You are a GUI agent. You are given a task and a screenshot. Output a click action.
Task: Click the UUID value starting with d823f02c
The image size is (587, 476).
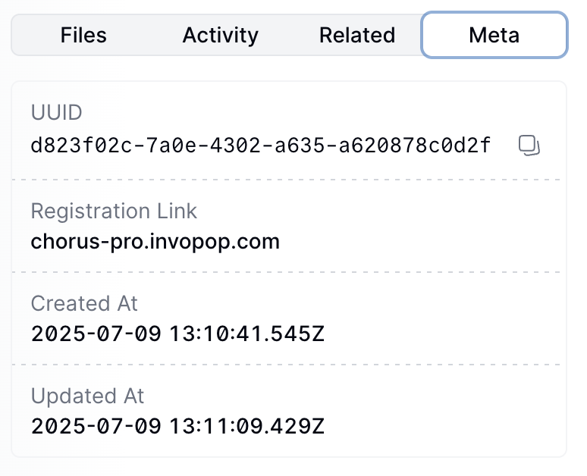click(261, 146)
